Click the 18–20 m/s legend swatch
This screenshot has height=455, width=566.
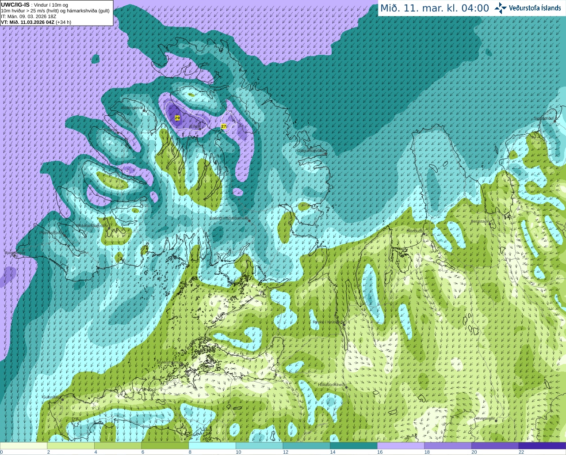(x=448, y=446)
